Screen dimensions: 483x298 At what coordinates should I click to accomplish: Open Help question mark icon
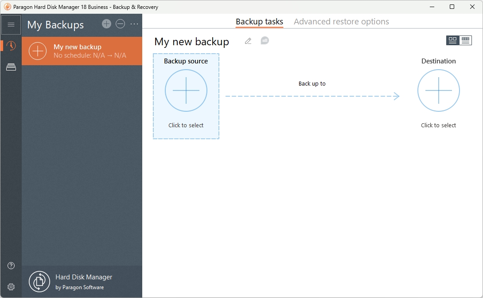pyautogui.click(x=11, y=266)
